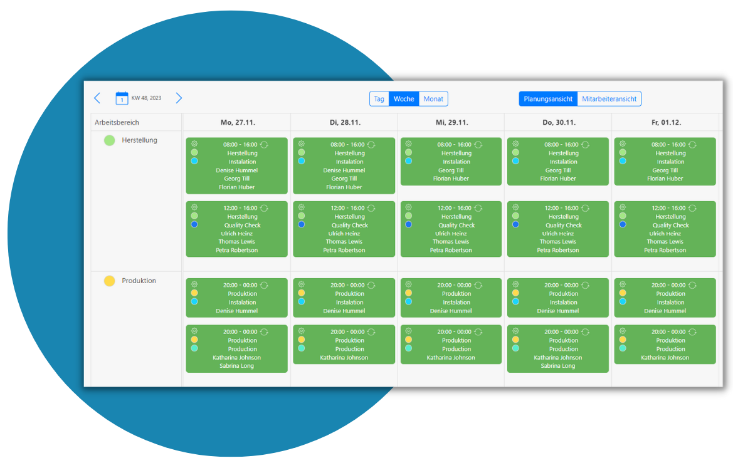733x468 pixels.
Task: Switch to Monat view
Action: click(433, 99)
